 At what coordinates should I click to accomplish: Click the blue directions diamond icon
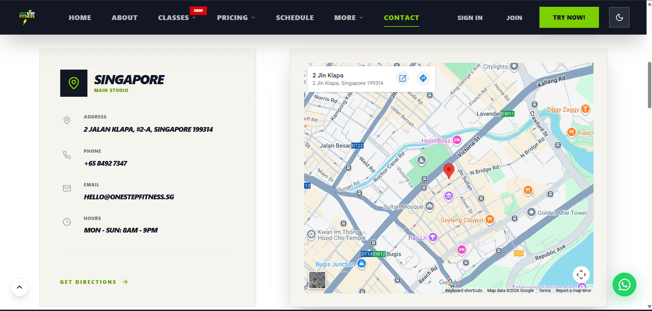tap(423, 78)
